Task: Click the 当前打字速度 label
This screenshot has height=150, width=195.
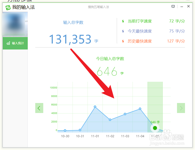Action: [140, 21]
